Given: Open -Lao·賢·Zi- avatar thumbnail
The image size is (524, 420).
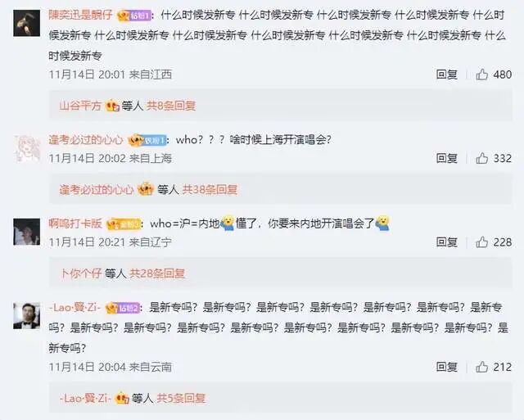Looking at the screenshot, I should coord(27,316).
